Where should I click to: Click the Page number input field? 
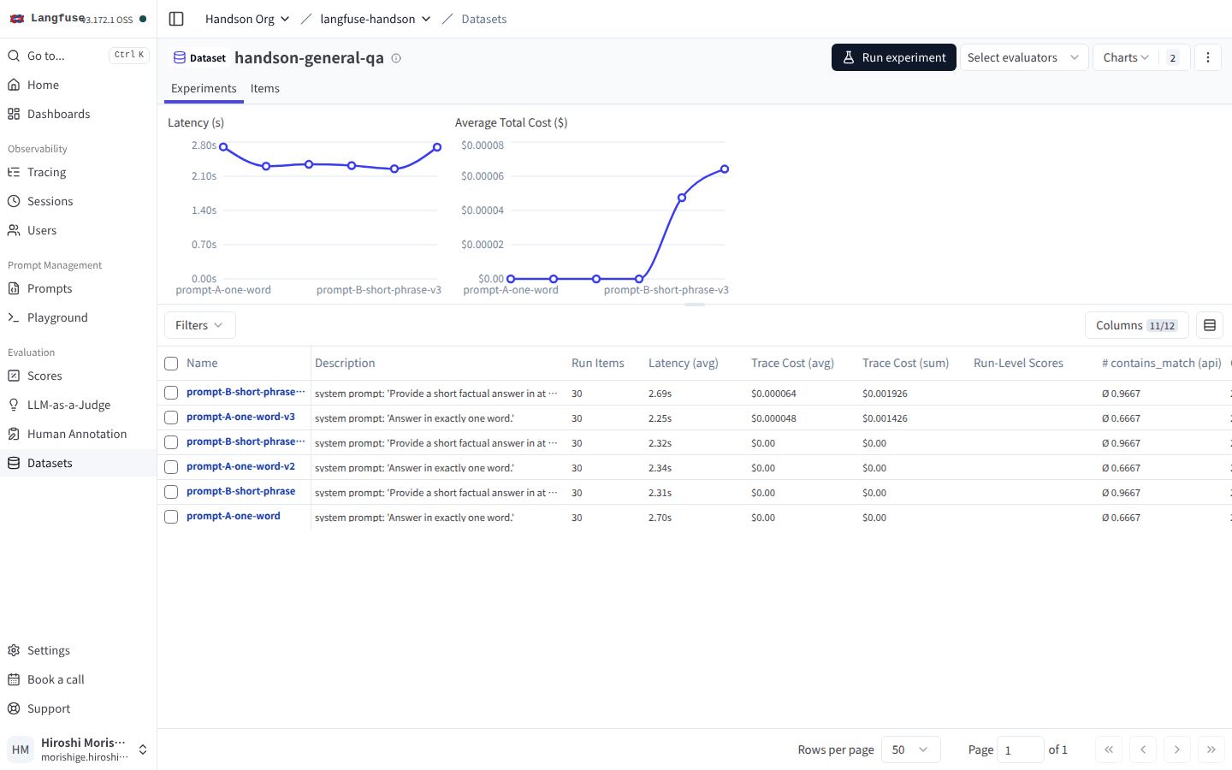(1021, 749)
